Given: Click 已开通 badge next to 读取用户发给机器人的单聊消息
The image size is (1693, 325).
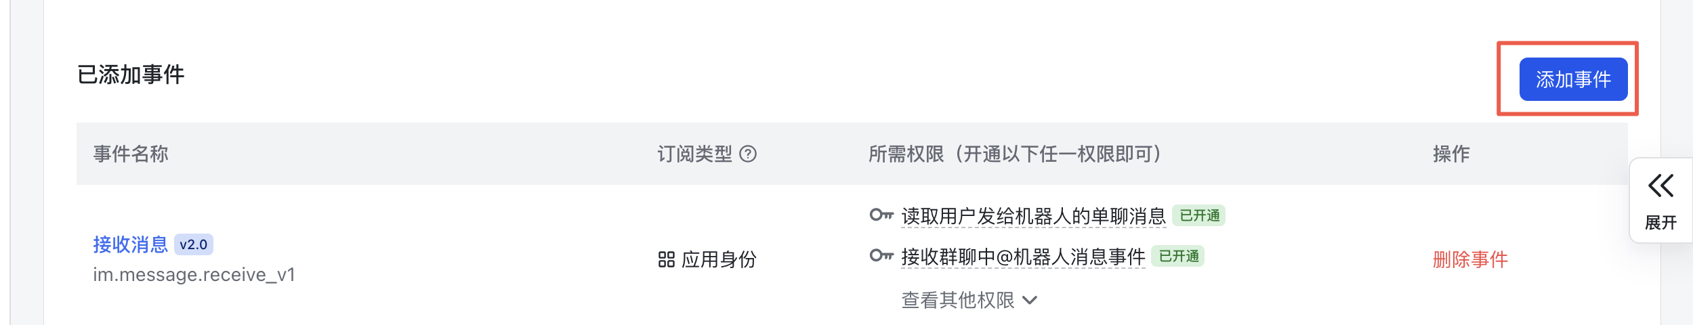Looking at the screenshot, I should [x=1199, y=215].
